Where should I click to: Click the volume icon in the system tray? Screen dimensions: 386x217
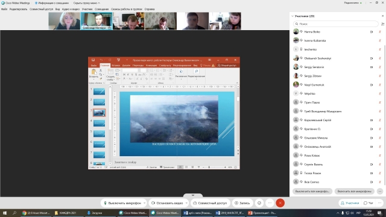(352, 213)
